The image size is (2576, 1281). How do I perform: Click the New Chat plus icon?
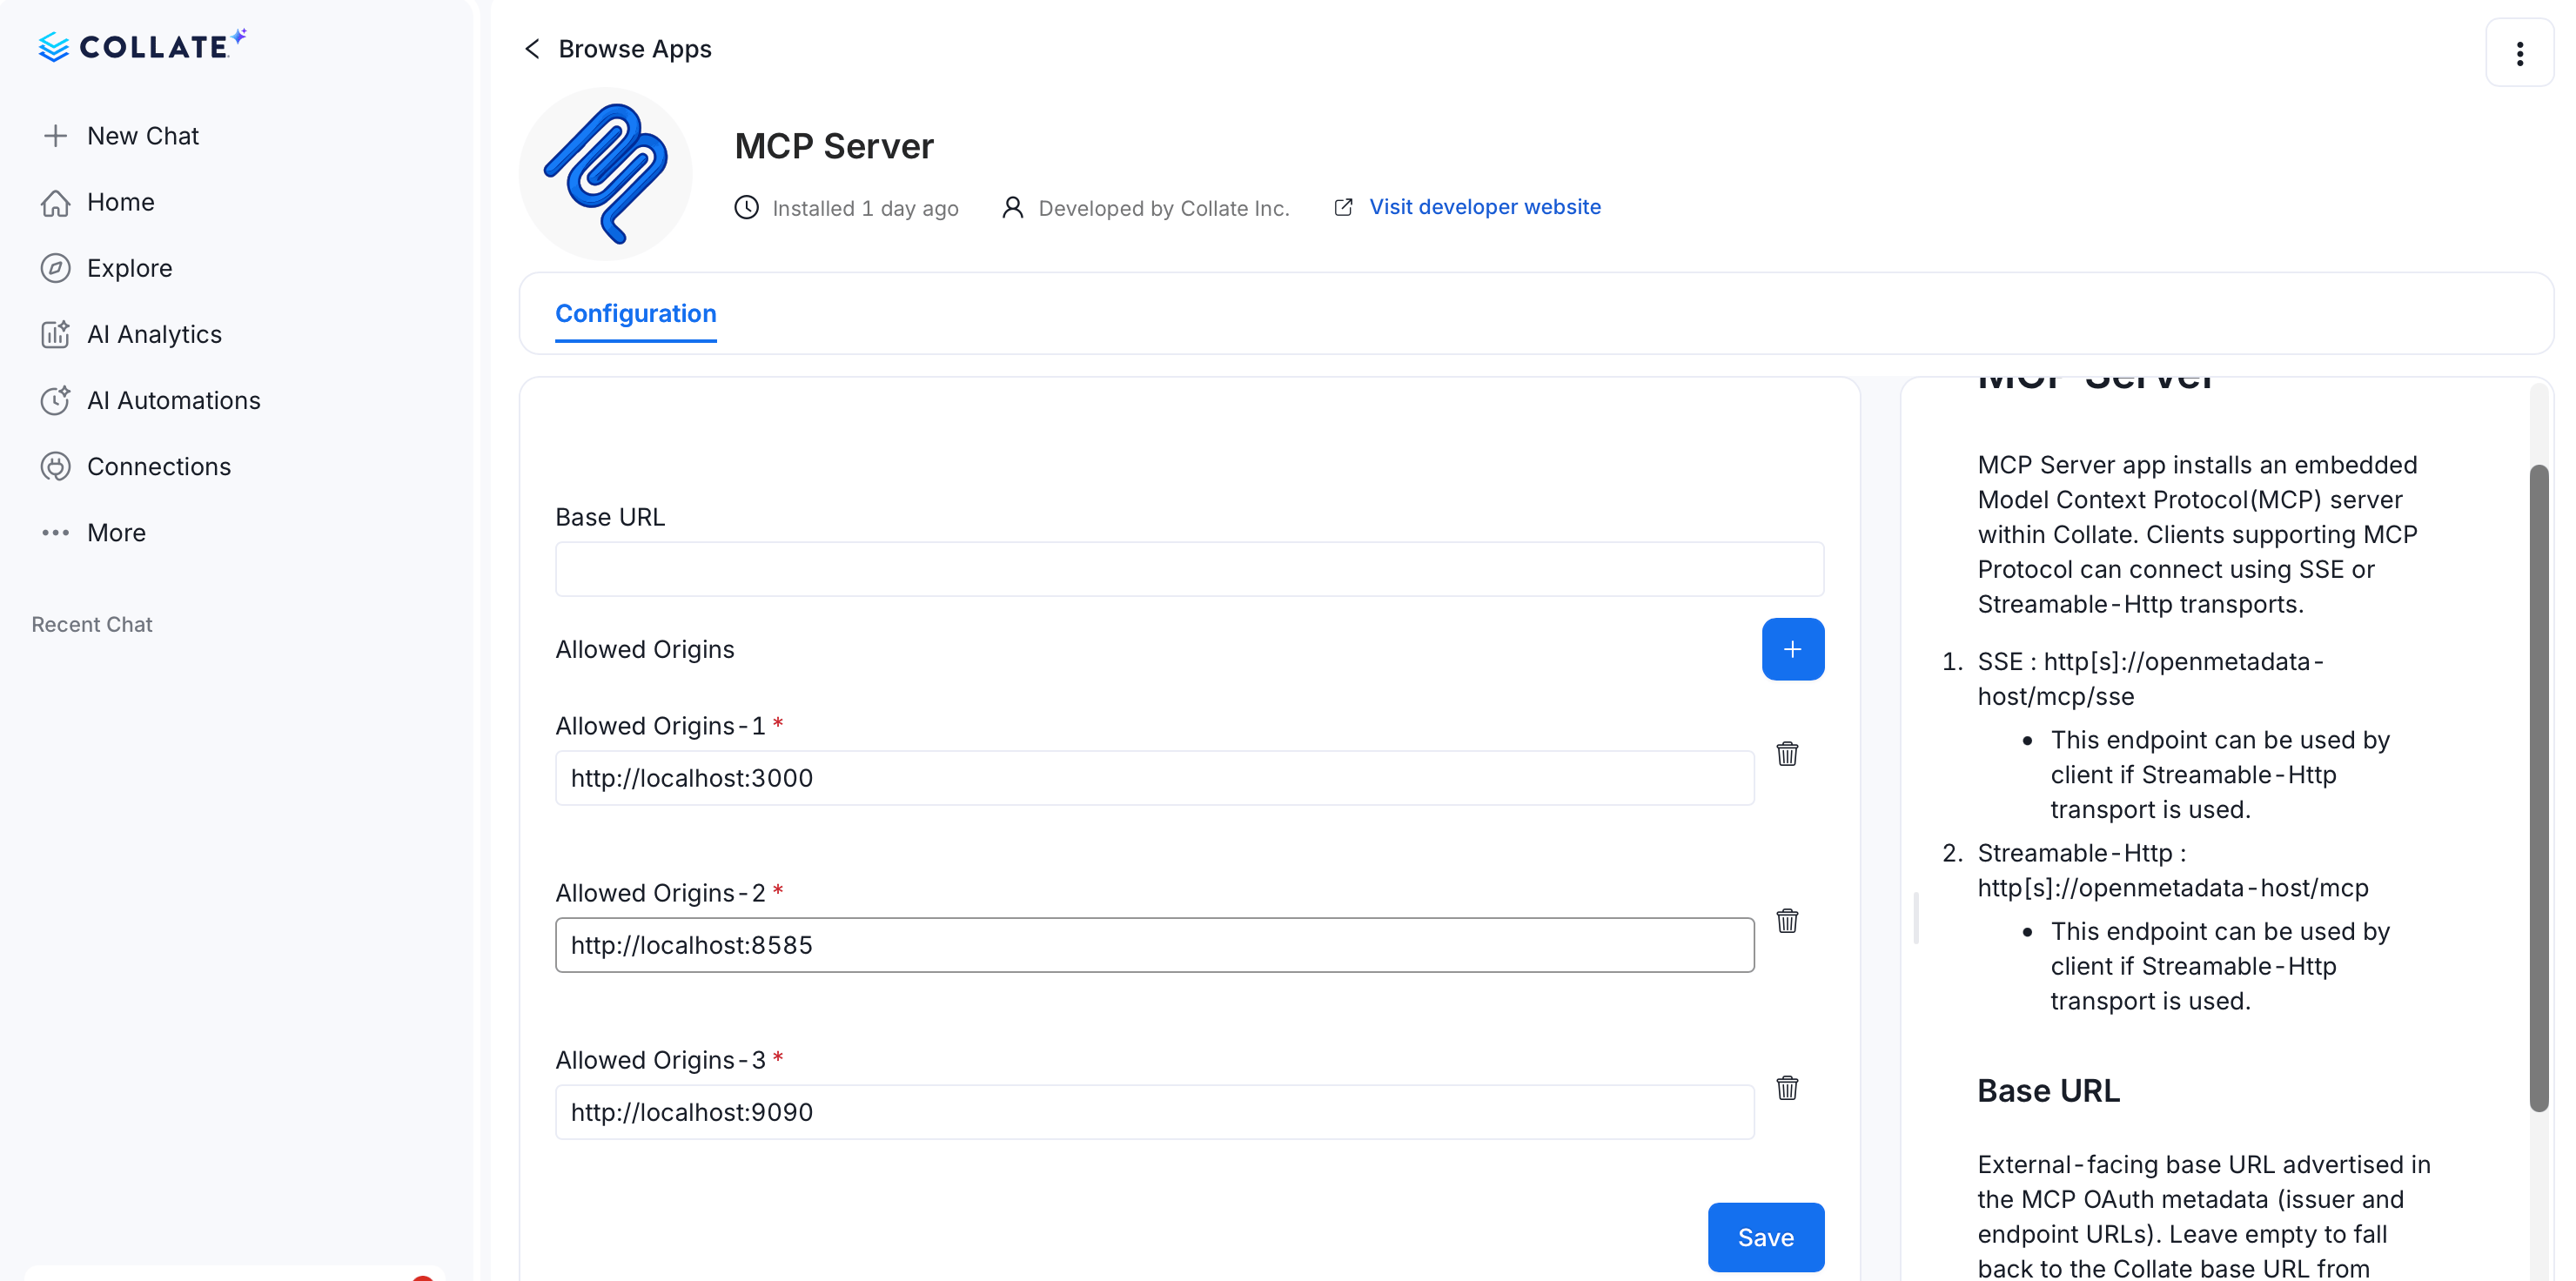[x=55, y=136]
